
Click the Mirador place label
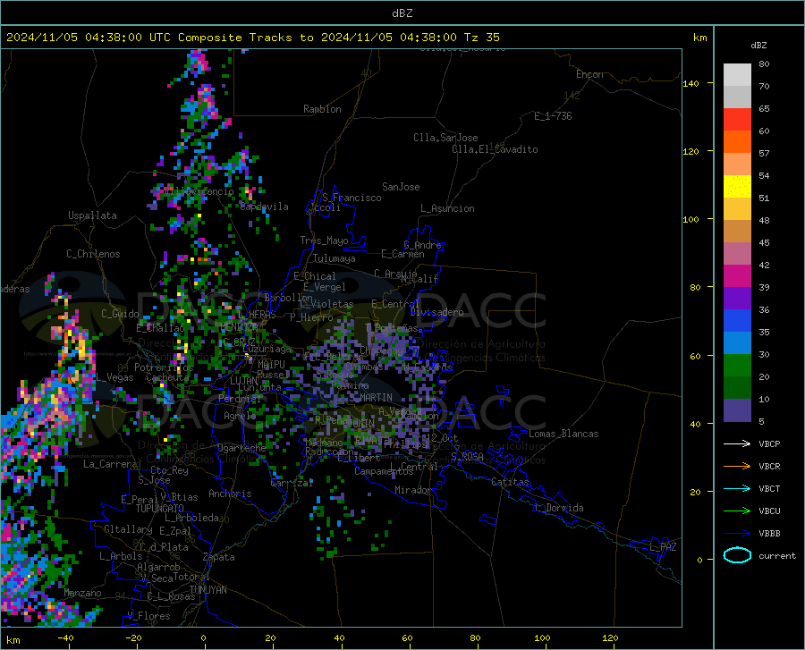click(412, 490)
